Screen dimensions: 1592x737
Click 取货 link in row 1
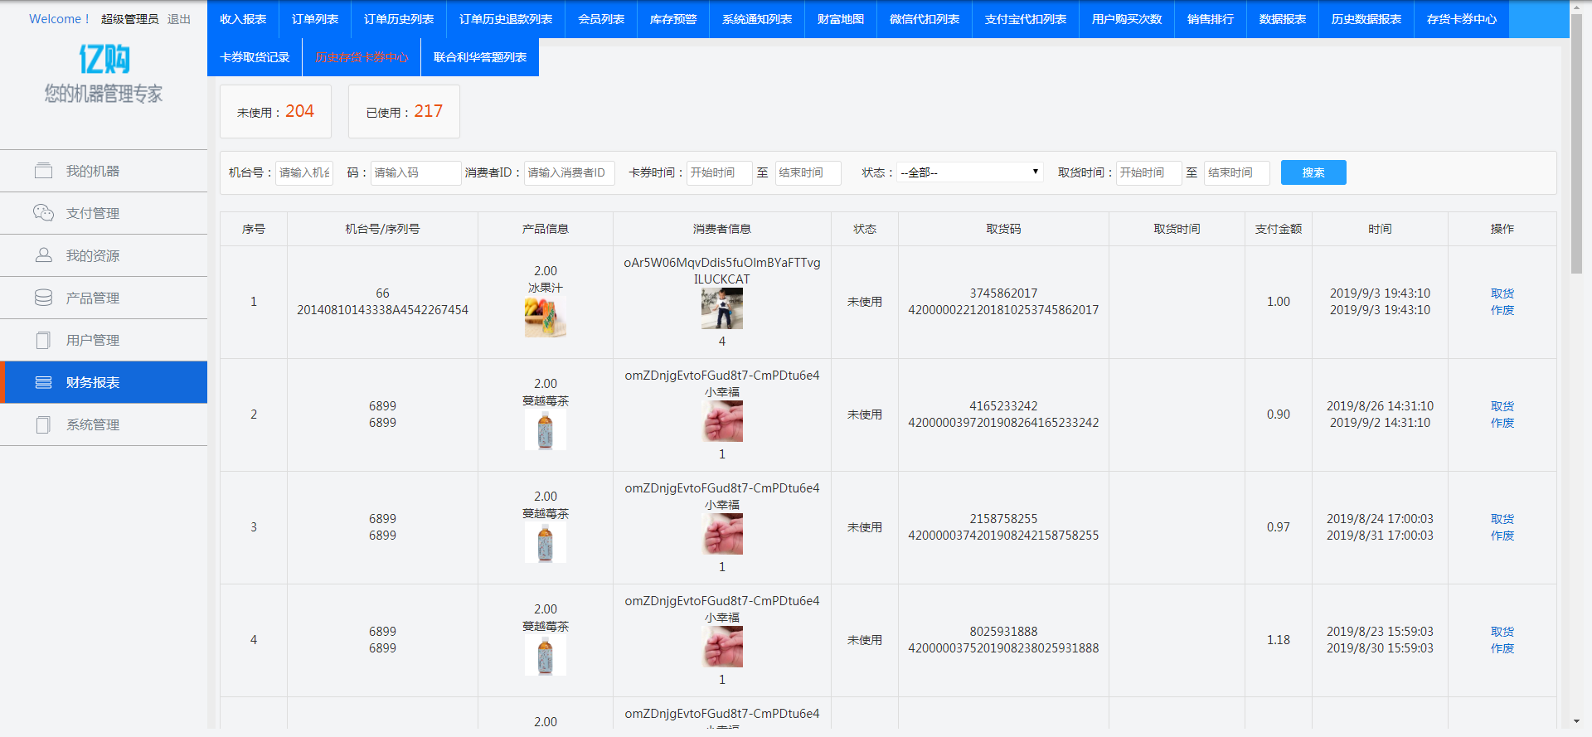1502,293
